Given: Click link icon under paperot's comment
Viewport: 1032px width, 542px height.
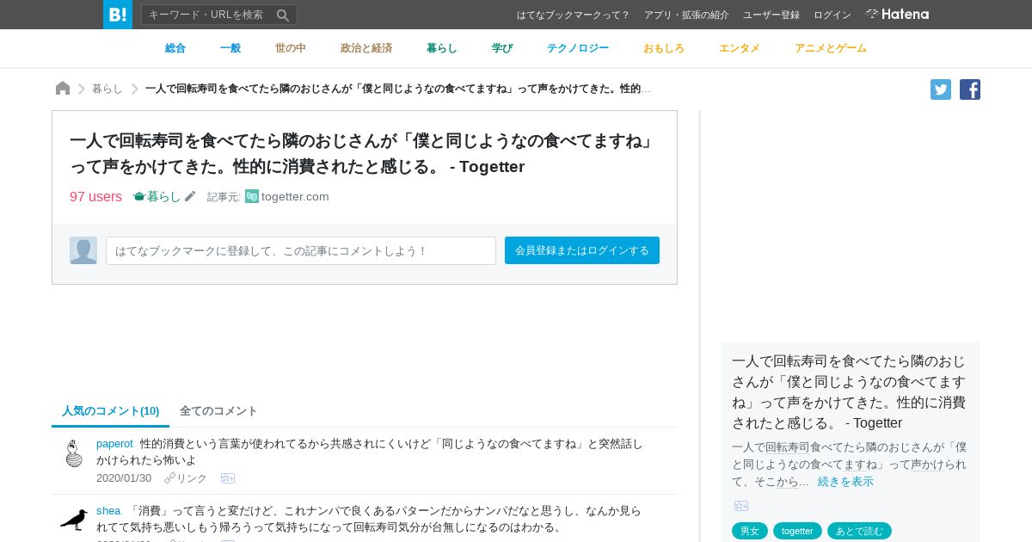Looking at the screenshot, I should (x=169, y=478).
